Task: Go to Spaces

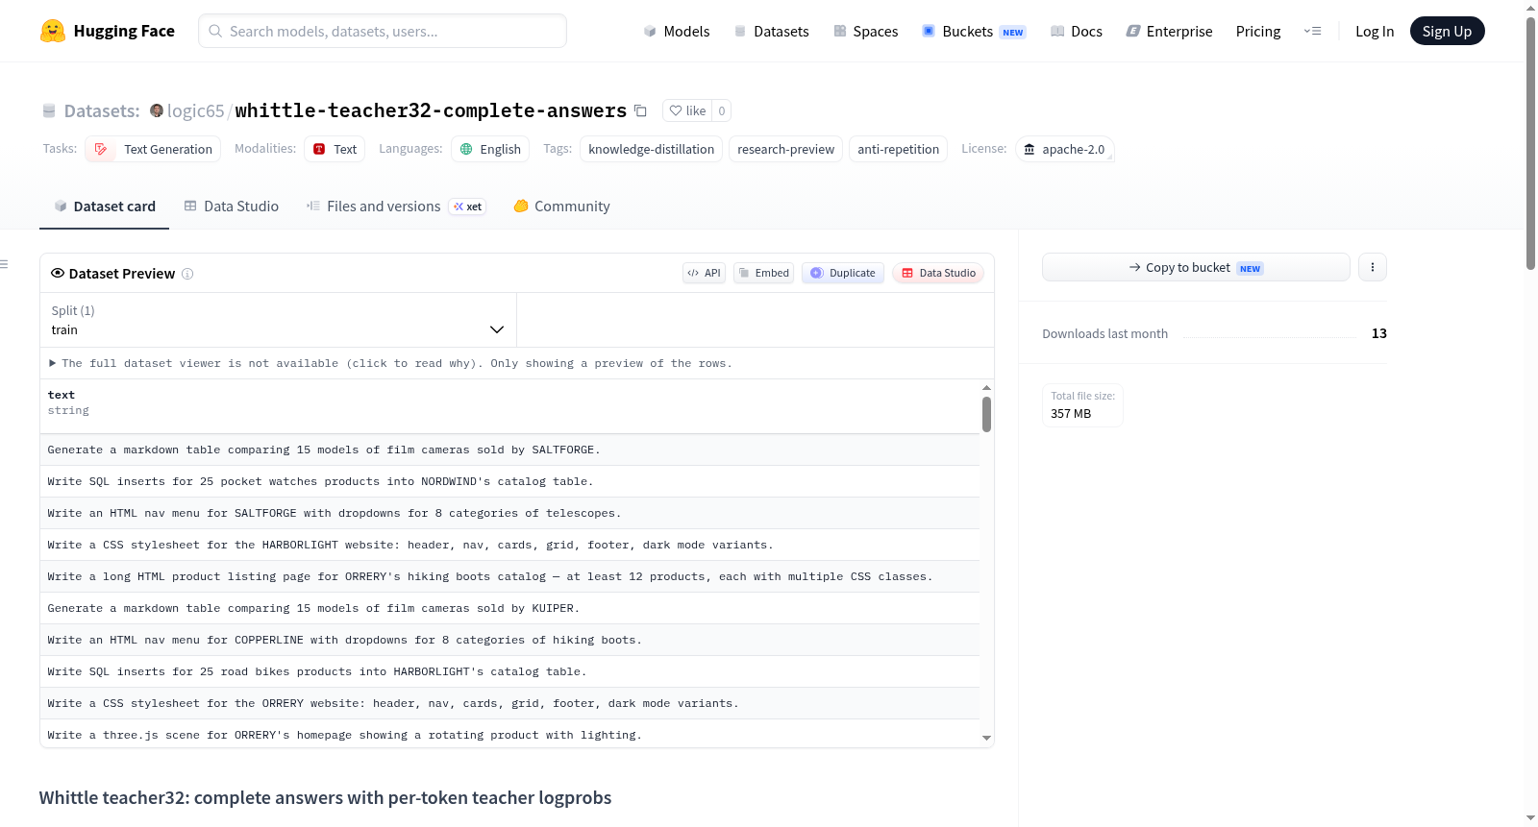Action: point(866,31)
